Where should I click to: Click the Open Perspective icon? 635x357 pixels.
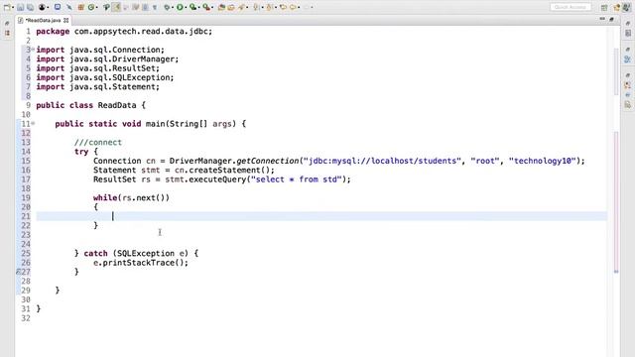(x=604, y=7)
